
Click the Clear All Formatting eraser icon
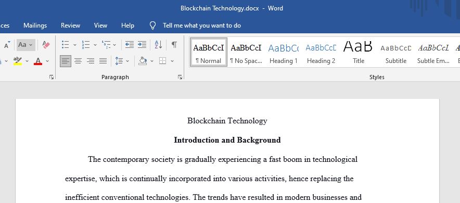point(46,45)
